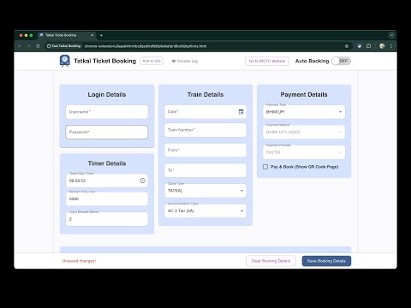
Task: Open the browser extensions puzzle icon
Action: click(x=368, y=46)
